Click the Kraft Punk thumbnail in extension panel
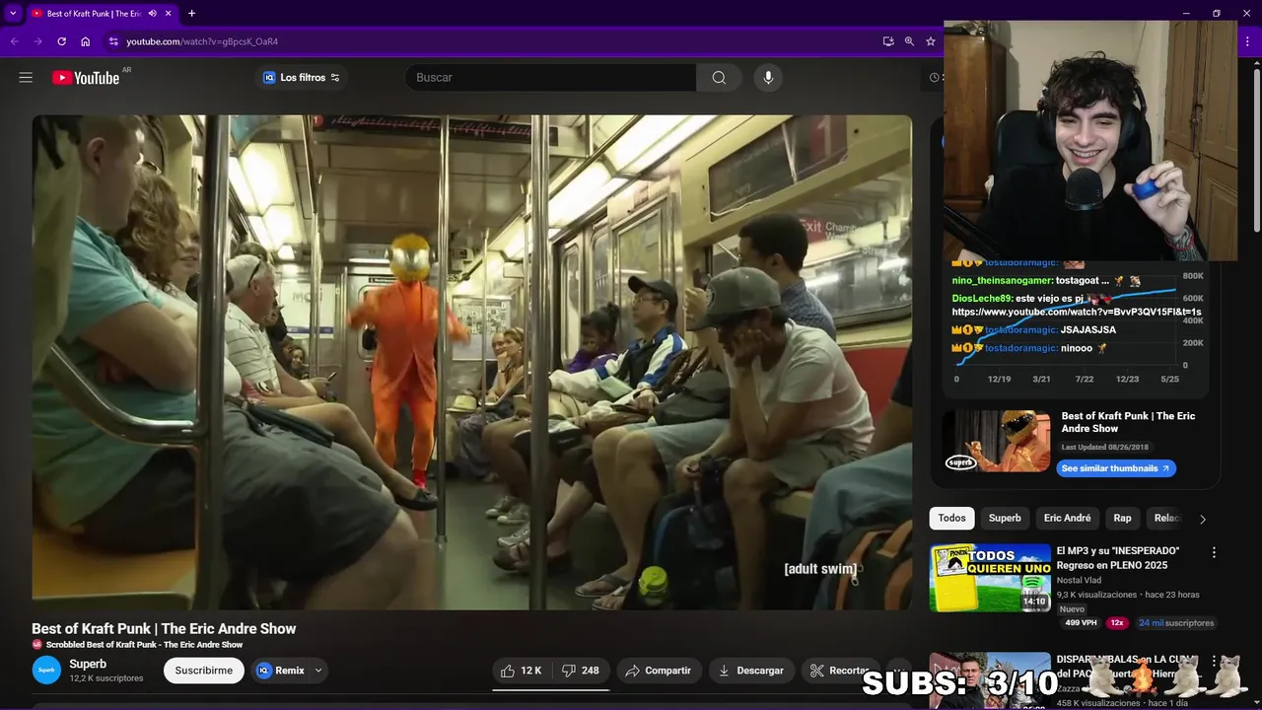The image size is (1262, 710). (x=997, y=441)
